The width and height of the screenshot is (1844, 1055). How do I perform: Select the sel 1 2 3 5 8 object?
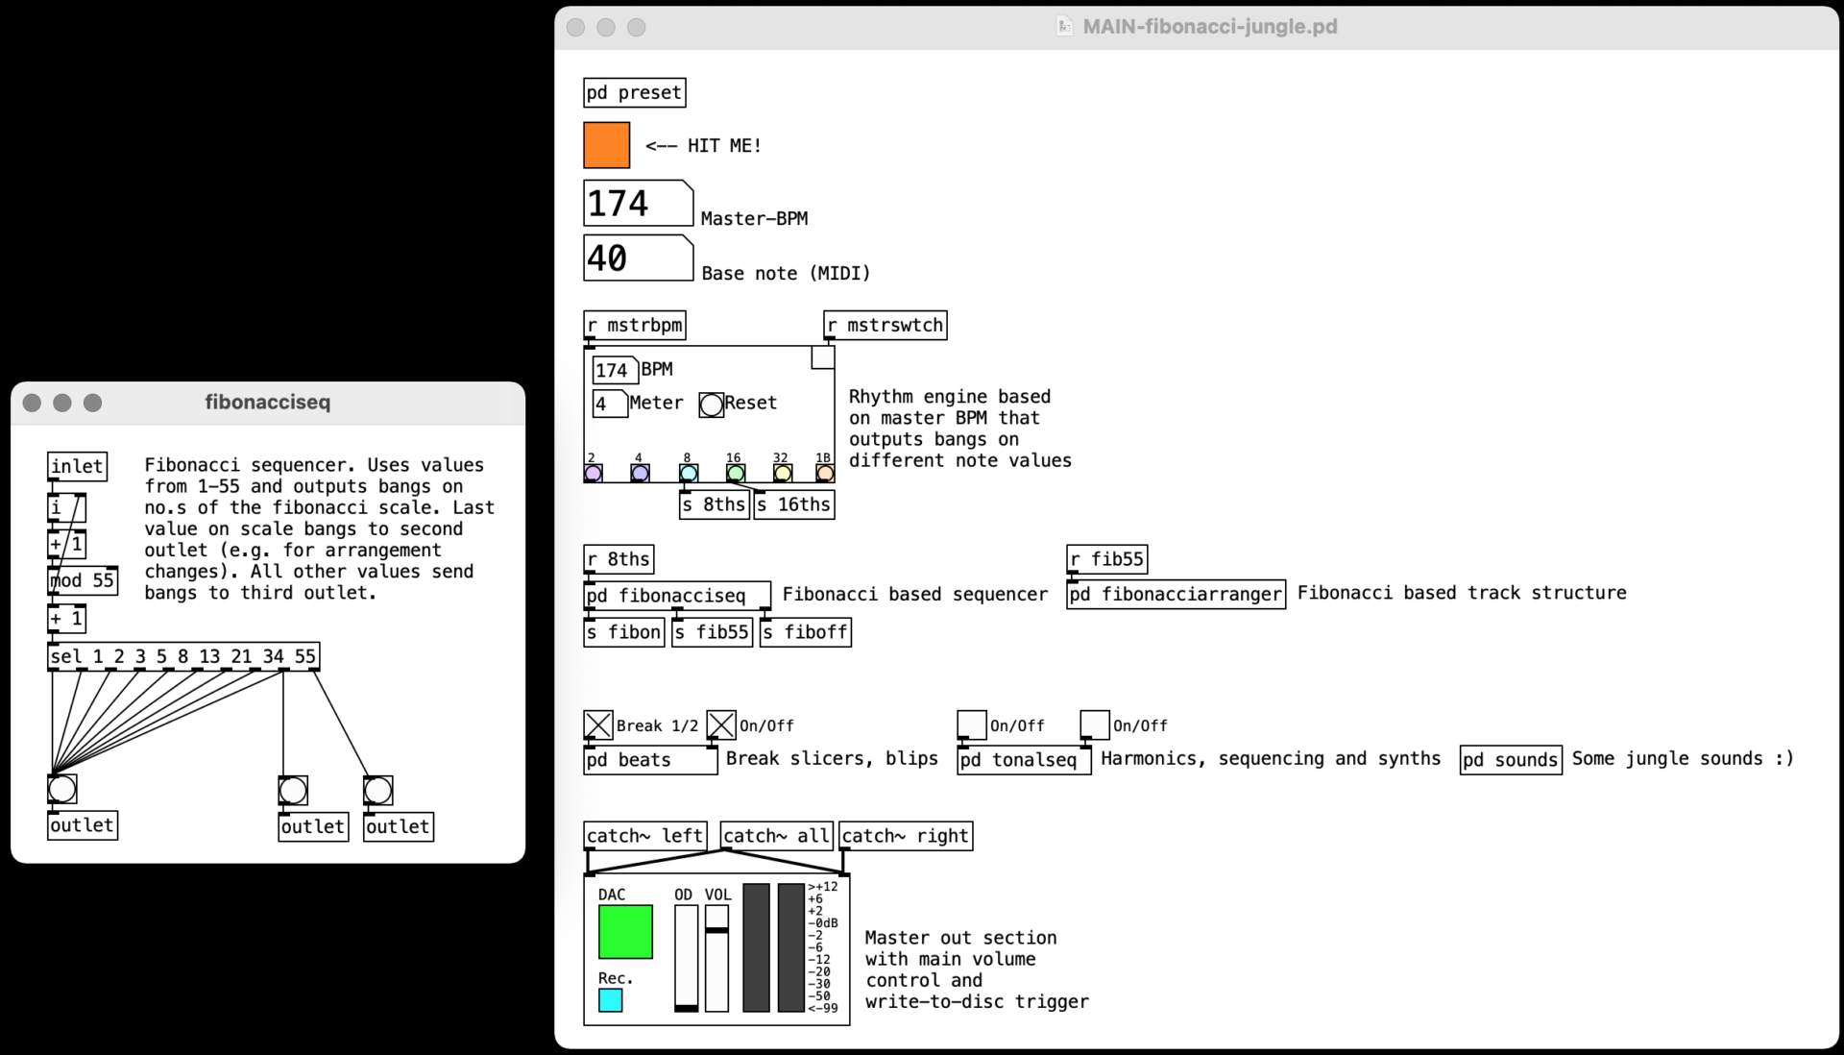point(183,657)
